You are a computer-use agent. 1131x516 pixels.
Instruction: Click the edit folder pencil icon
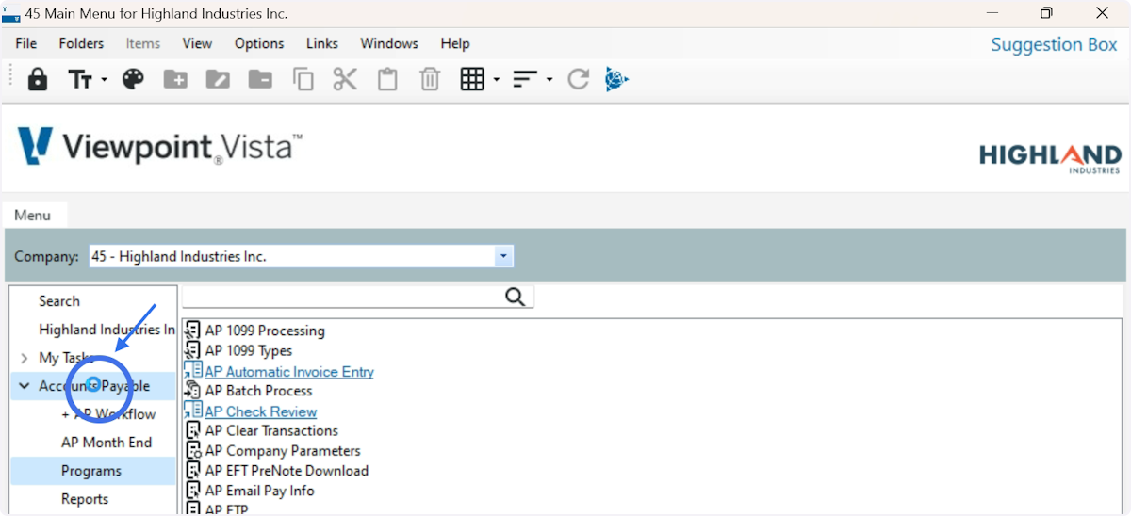(218, 80)
